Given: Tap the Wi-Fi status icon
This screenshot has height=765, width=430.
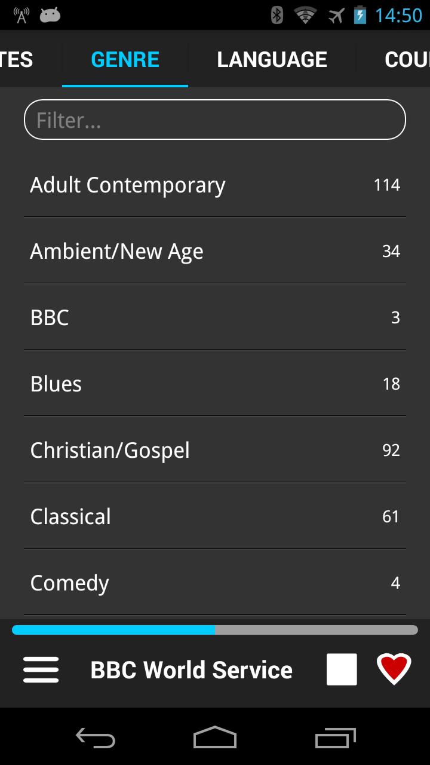Looking at the screenshot, I should (x=305, y=15).
